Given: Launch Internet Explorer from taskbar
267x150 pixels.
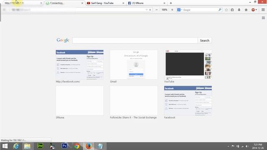Looking at the screenshot, I should click(x=16, y=146).
